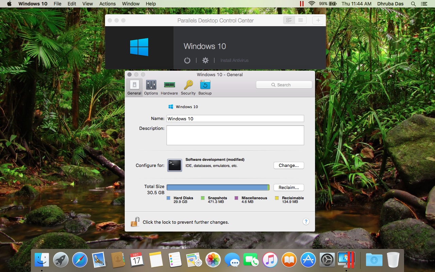The image size is (435, 272).
Task: Open Launchpad from the Dock
Action: (x=61, y=260)
